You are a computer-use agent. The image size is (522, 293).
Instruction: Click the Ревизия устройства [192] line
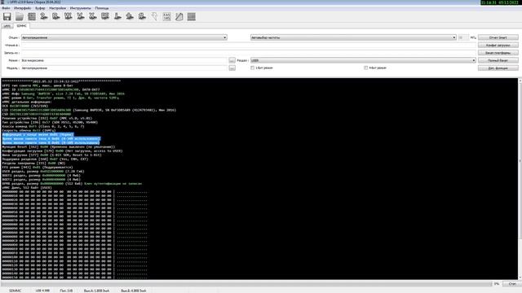click(47, 118)
